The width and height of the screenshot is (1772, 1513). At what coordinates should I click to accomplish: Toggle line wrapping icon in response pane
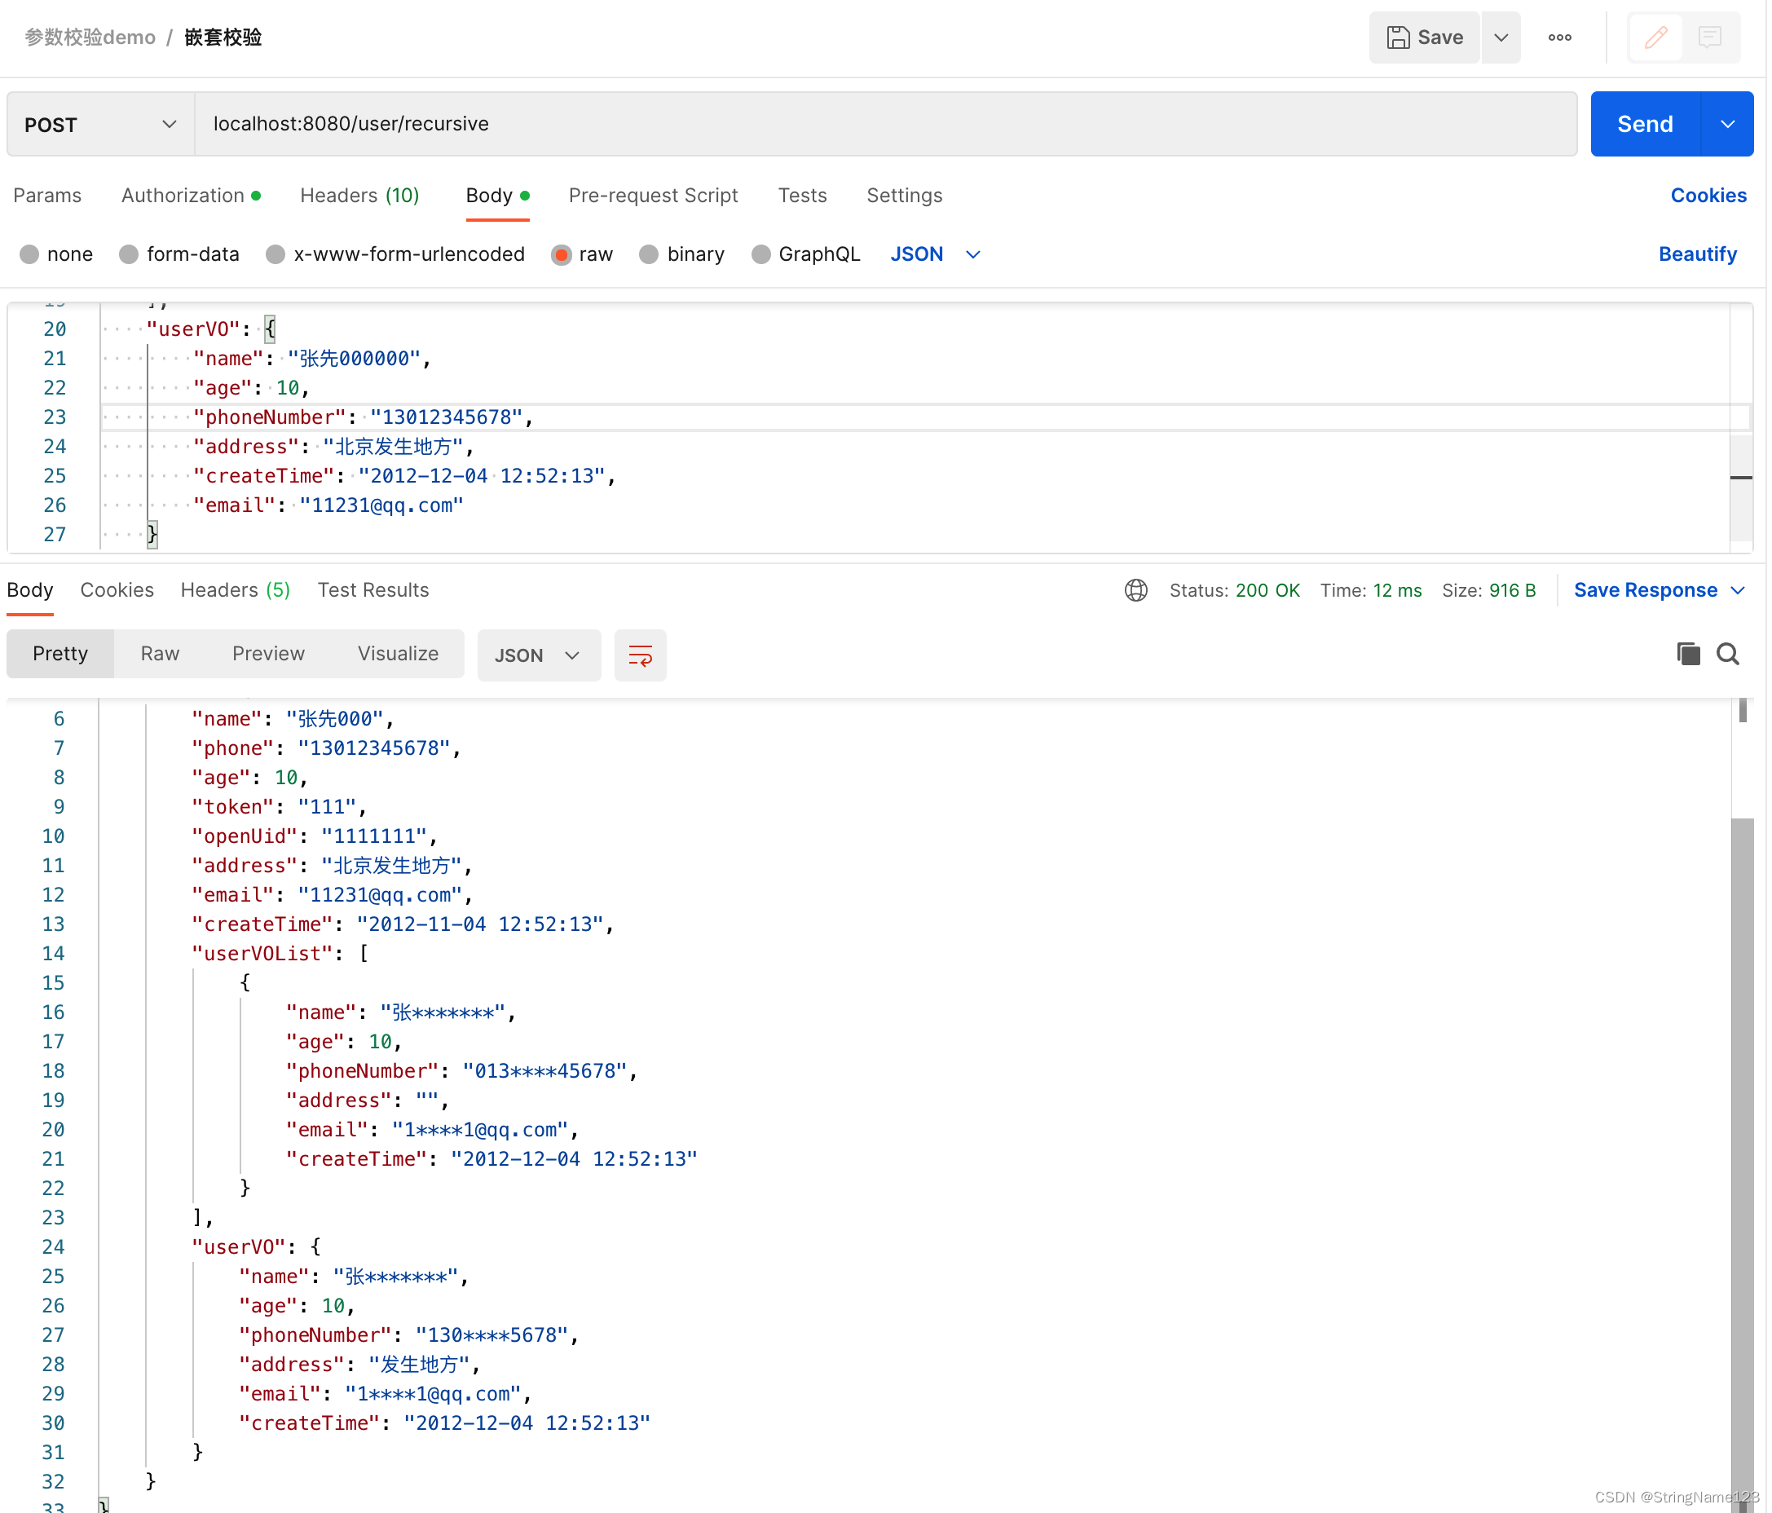point(640,655)
